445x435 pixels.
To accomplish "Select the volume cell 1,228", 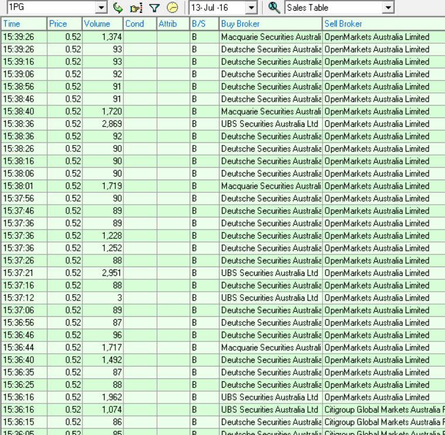I will tap(102, 236).
